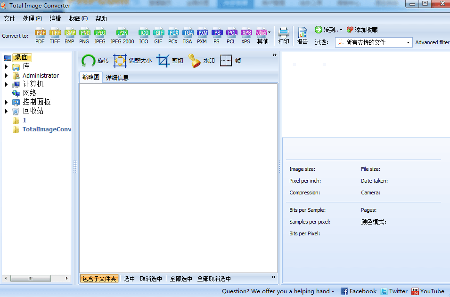Screen dimensions: 450x297
Task: Select the Resize (调整大小) tool
Action: click(132, 61)
